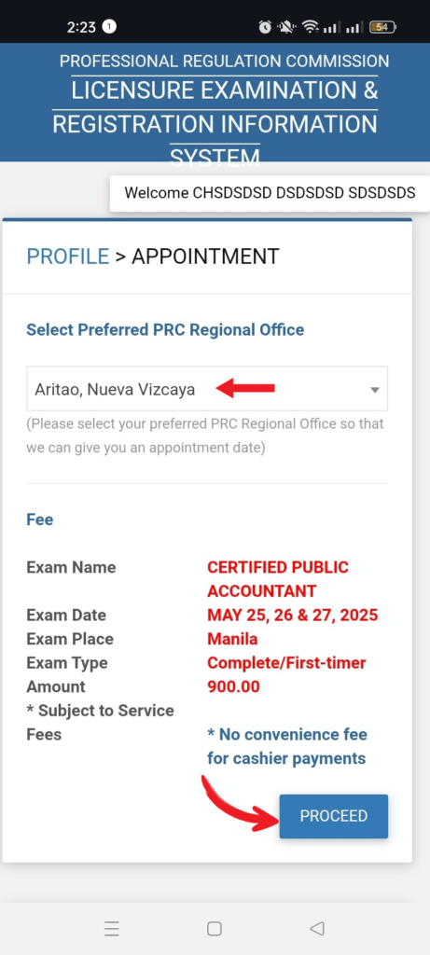430x955 pixels.
Task: Tap the muted bell status icon
Action: pyautogui.click(x=286, y=27)
